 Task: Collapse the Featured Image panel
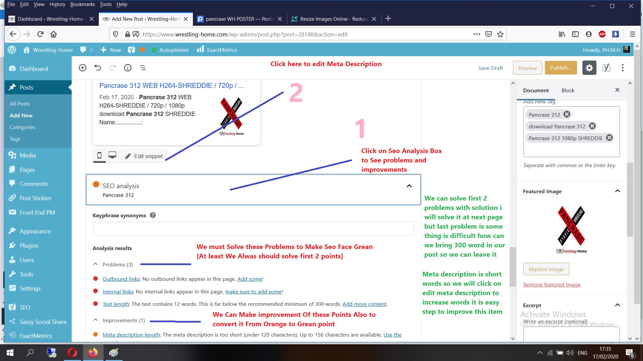pos(618,191)
